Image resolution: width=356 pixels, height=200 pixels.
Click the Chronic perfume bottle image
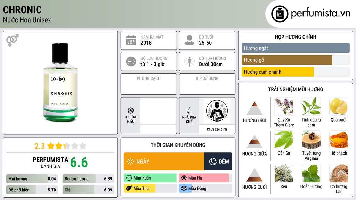(60, 83)
